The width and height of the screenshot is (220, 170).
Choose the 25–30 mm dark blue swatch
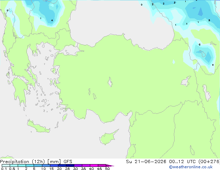pos(70,165)
